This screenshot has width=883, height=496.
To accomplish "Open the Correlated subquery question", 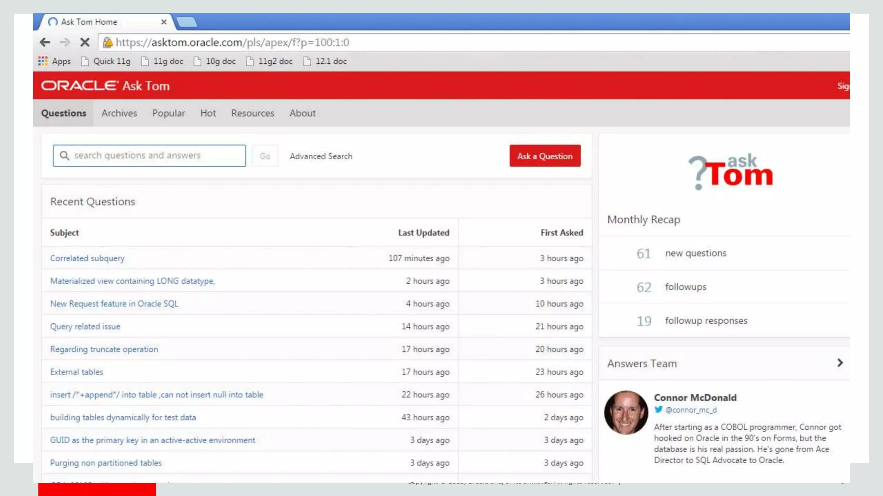I will click(87, 258).
